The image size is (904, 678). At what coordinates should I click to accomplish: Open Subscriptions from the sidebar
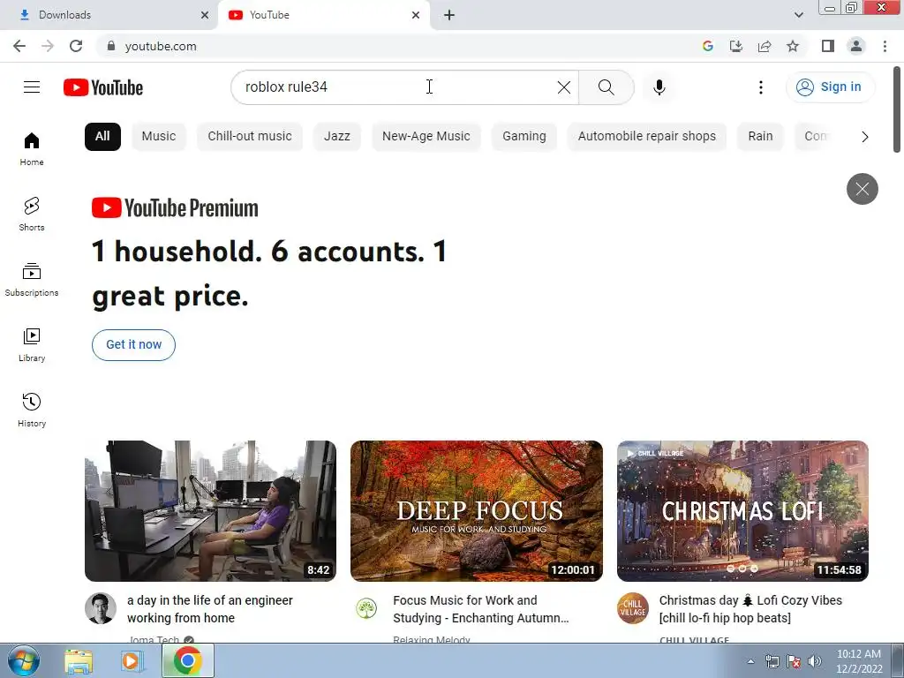pyautogui.click(x=32, y=280)
